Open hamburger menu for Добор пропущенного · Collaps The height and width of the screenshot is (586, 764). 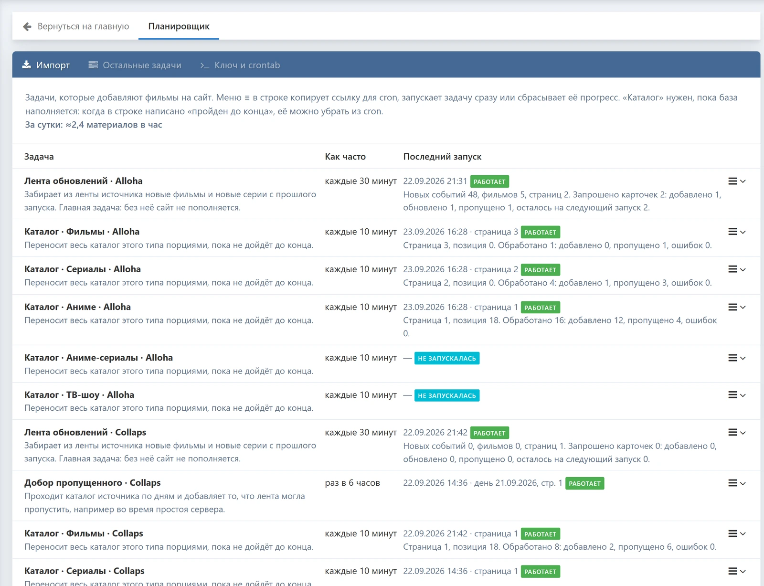736,483
